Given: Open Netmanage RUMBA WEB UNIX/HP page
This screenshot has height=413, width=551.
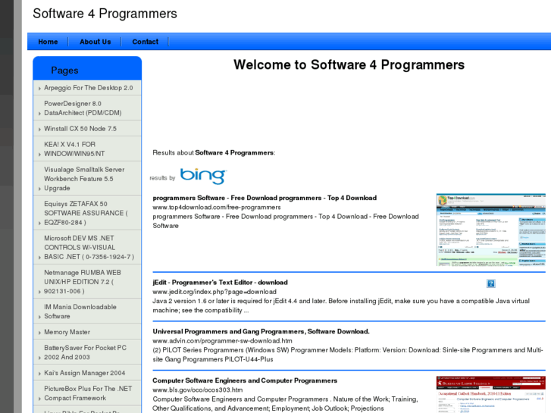Looking at the screenshot, I should tap(83, 282).
